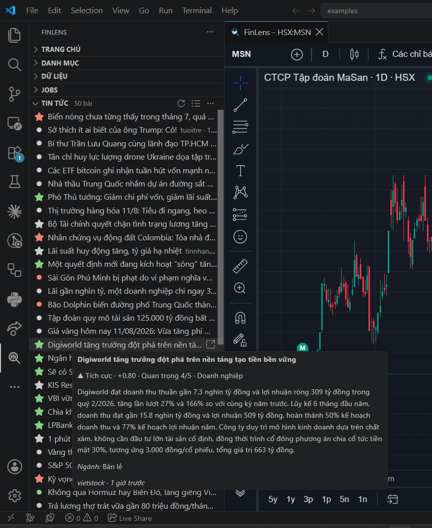This screenshot has height=528, width=432.
Task: Set chart range to 1y
Action: tap(291, 500)
